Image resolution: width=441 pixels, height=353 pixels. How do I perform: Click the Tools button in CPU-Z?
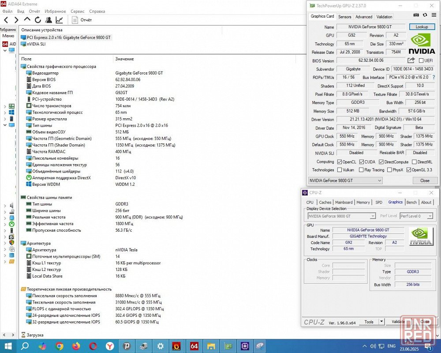(x=369, y=322)
